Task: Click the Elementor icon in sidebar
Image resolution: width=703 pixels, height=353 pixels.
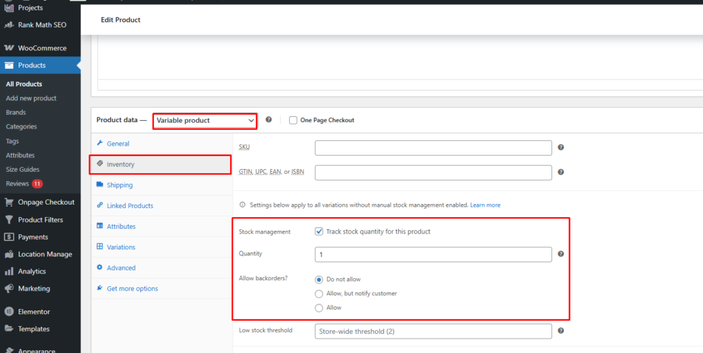Action: click(x=9, y=312)
